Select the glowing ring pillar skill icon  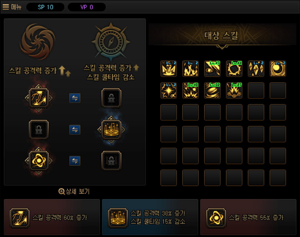[111, 129]
